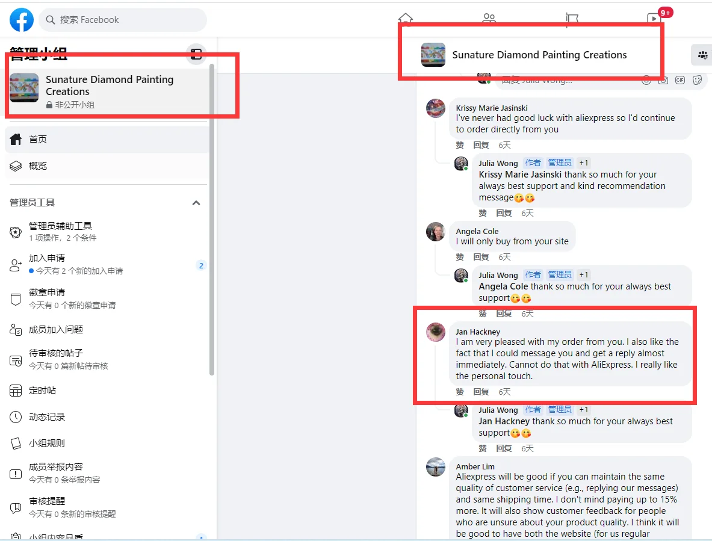Click the sticker icon in reply box
The width and height of the screenshot is (712, 541).
pyautogui.click(x=698, y=80)
